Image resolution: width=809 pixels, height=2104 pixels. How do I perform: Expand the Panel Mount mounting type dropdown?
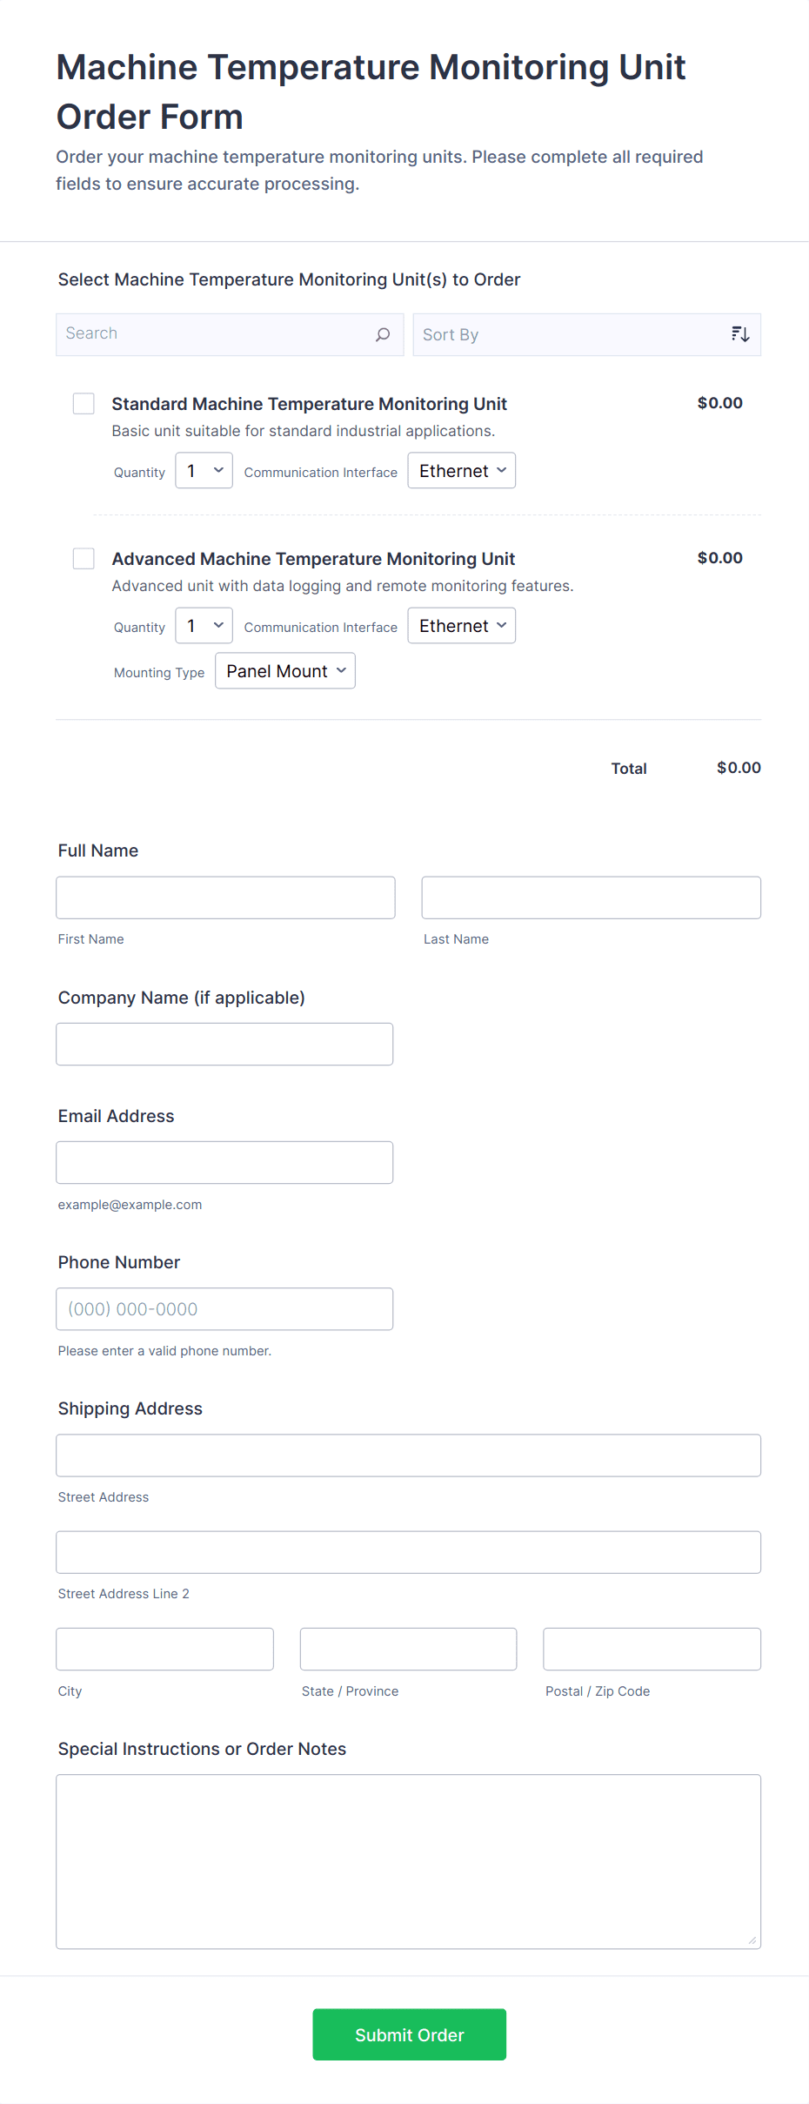pos(285,671)
